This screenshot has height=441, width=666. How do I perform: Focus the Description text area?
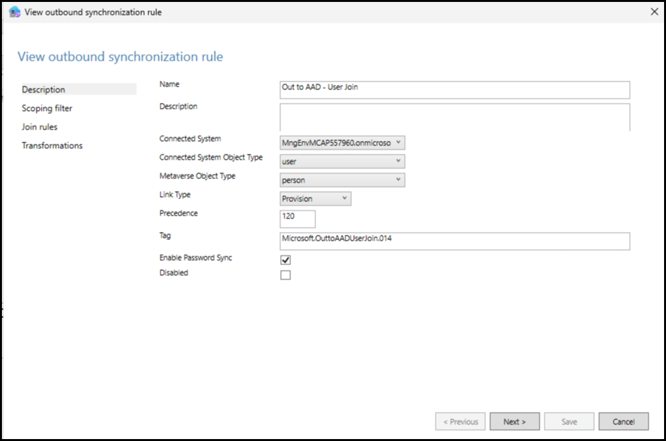(454, 117)
